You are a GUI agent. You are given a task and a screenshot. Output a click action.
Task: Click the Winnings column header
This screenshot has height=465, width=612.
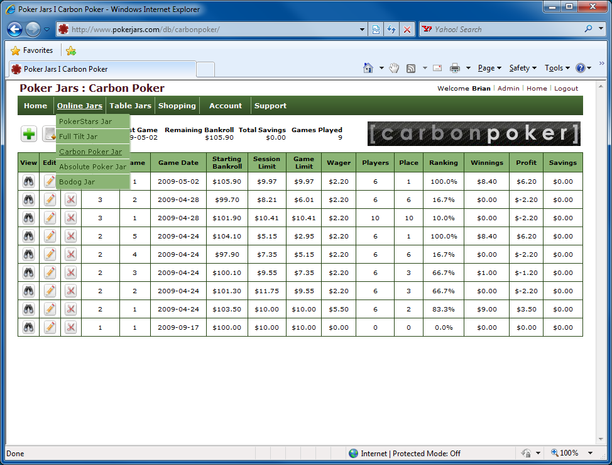click(487, 162)
